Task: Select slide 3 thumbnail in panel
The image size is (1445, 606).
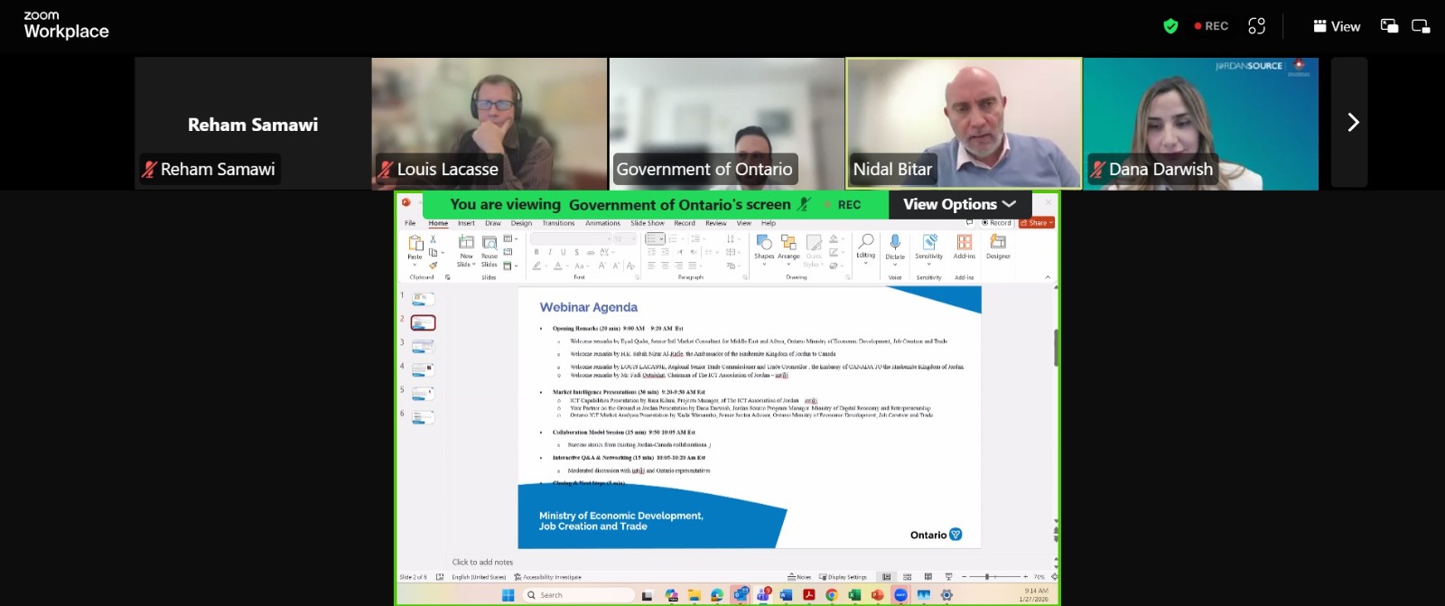Action: click(423, 347)
